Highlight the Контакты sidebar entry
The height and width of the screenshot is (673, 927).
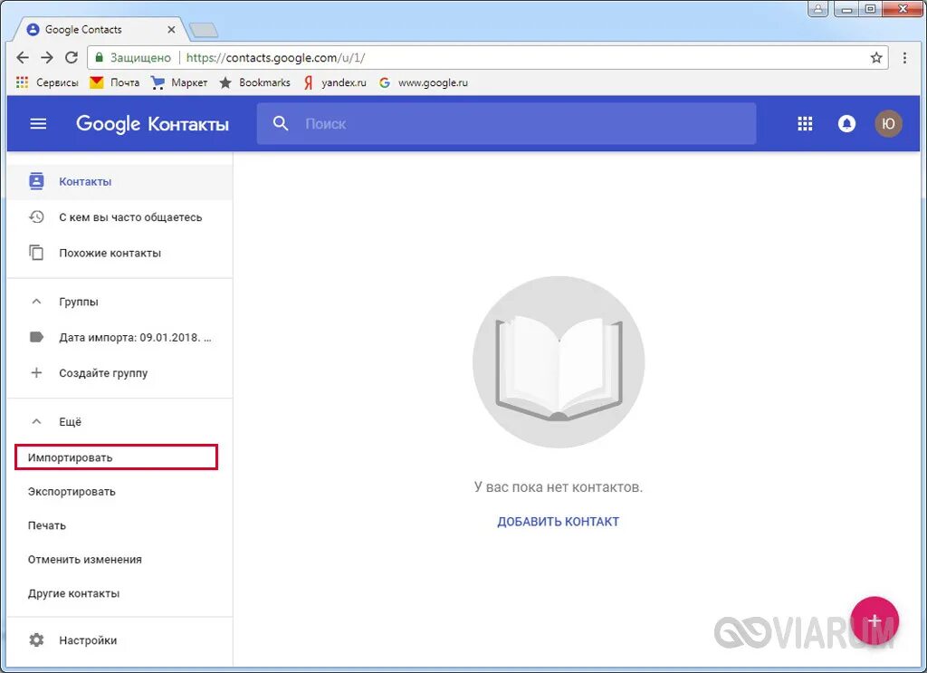click(x=88, y=181)
